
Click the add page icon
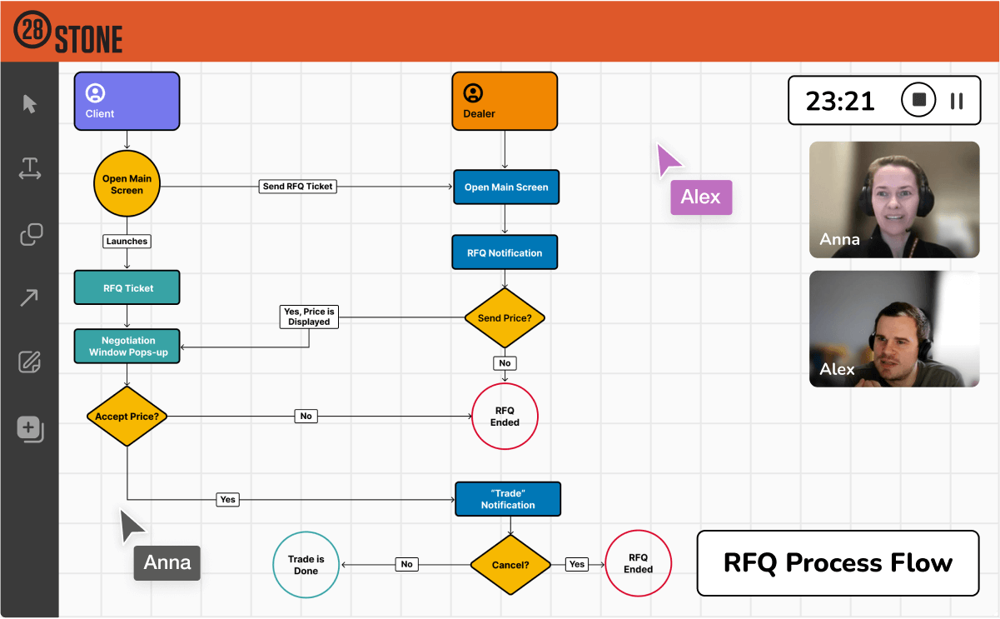coord(30,429)
